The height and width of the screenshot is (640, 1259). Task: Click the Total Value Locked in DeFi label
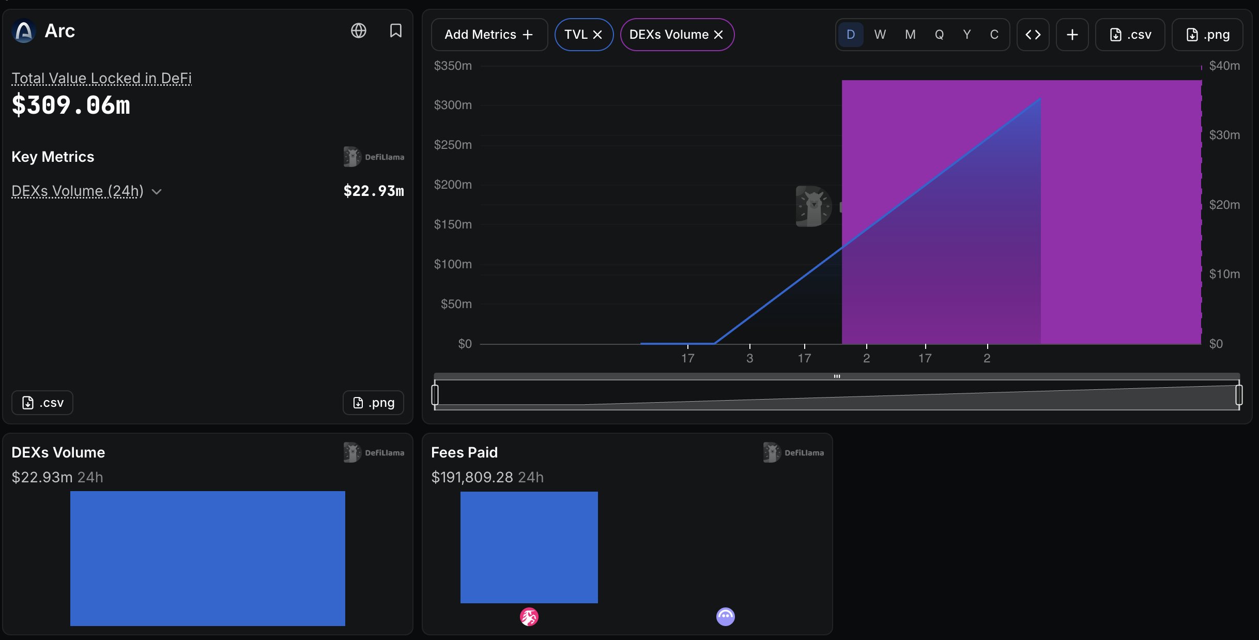(102, 78)
